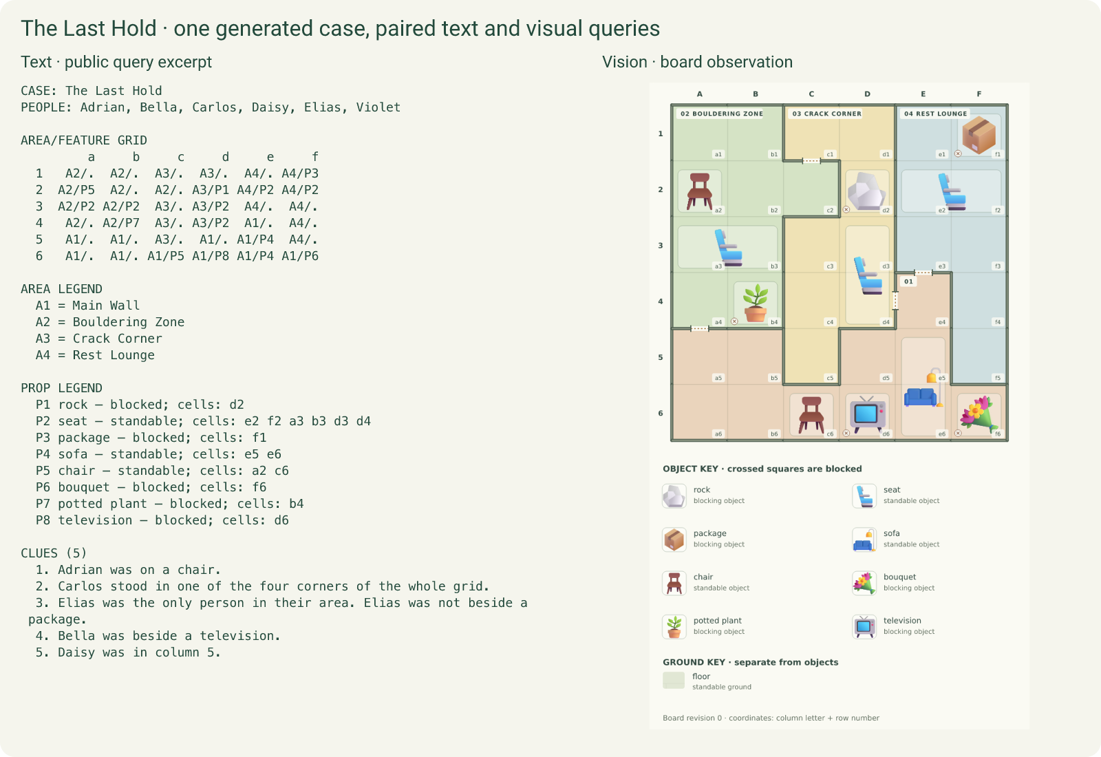Viewport: 1101px width, 757px height.
Task: Click clue 2 about Carlos and the corners
Action: pyautogui.click(x=262, y=586)
